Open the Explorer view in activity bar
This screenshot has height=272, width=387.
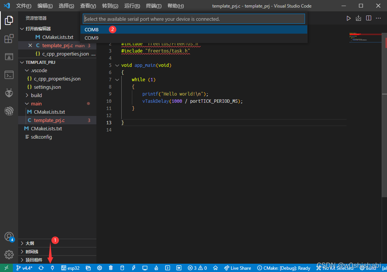click(x=9, y=20)
